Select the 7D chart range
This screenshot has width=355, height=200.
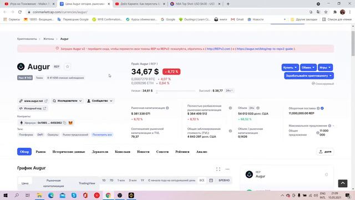[111, 180]
